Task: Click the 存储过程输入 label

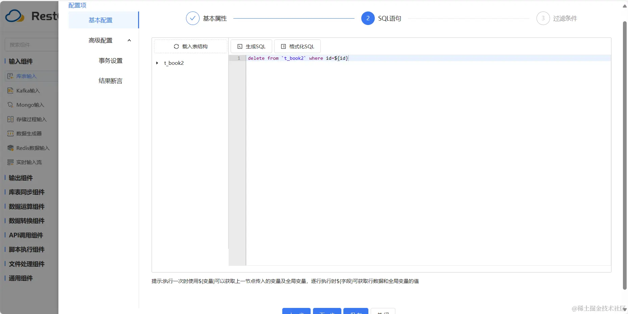Action: 31,120
